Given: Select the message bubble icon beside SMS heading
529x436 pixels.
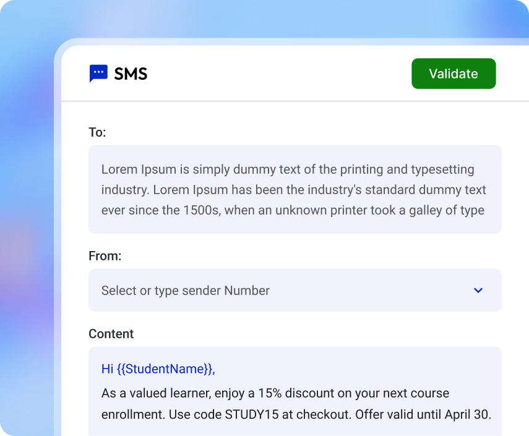Looking at the screenshot, I should pyautogui.click(x=99, y=74).
